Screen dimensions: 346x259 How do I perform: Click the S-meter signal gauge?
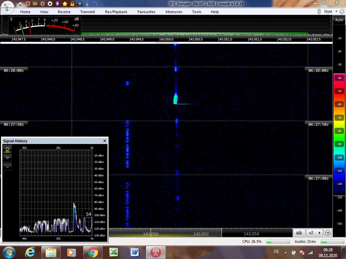click(45, 26)
